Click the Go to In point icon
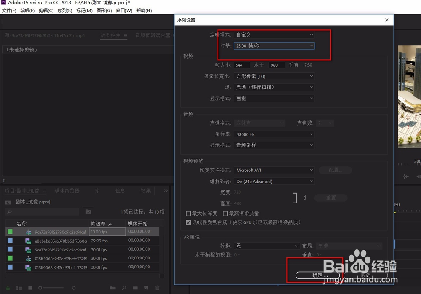421x294 pixels. coord(406,176)
